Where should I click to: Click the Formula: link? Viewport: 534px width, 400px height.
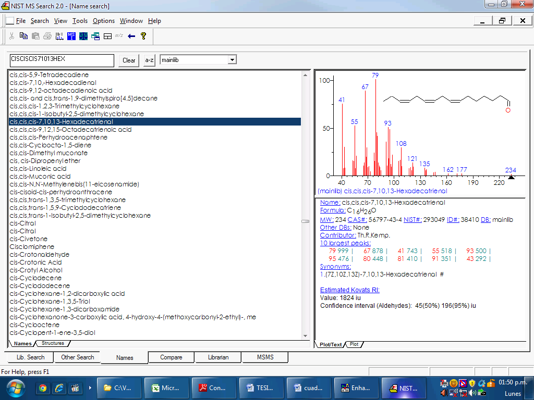point(333,210)
